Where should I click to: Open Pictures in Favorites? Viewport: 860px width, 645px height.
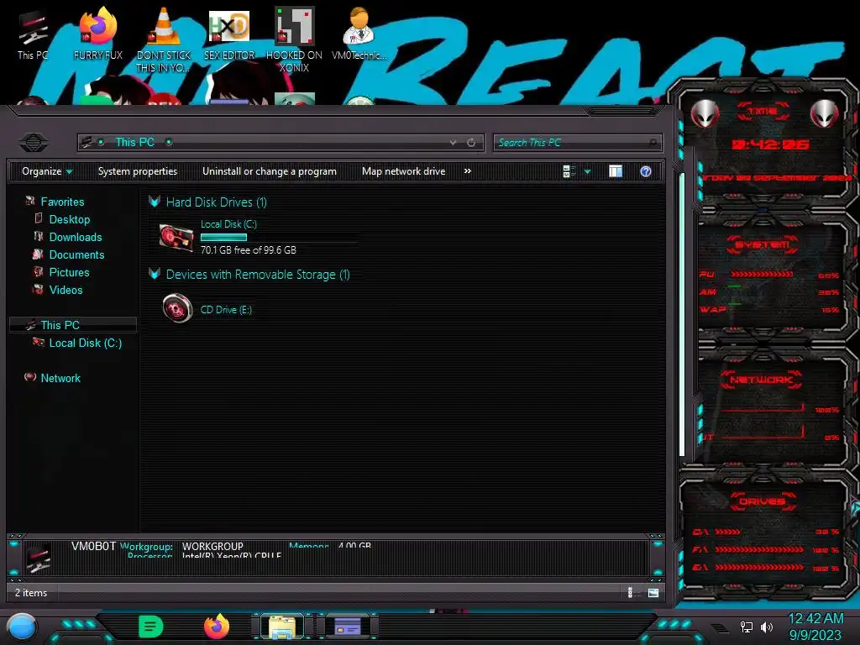pyautogui.click(x=69, y=272)
